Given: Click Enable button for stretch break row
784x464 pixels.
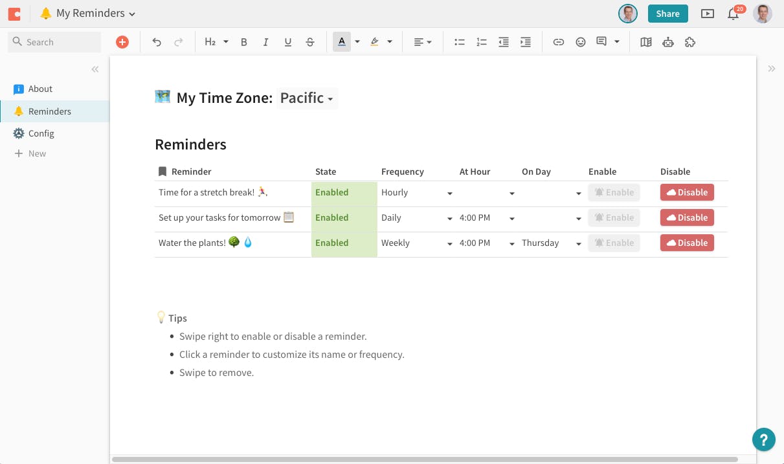Looking at the screenshot, I should coord(614,192).
